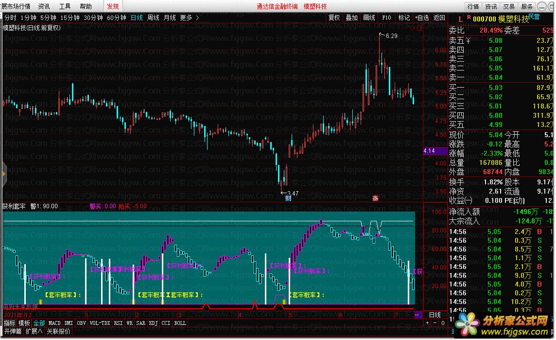Click the 0 reset button near zoom controls
The width and height of the screenshot is (556, 340).
pyautogui.click(x=443, y=323)
